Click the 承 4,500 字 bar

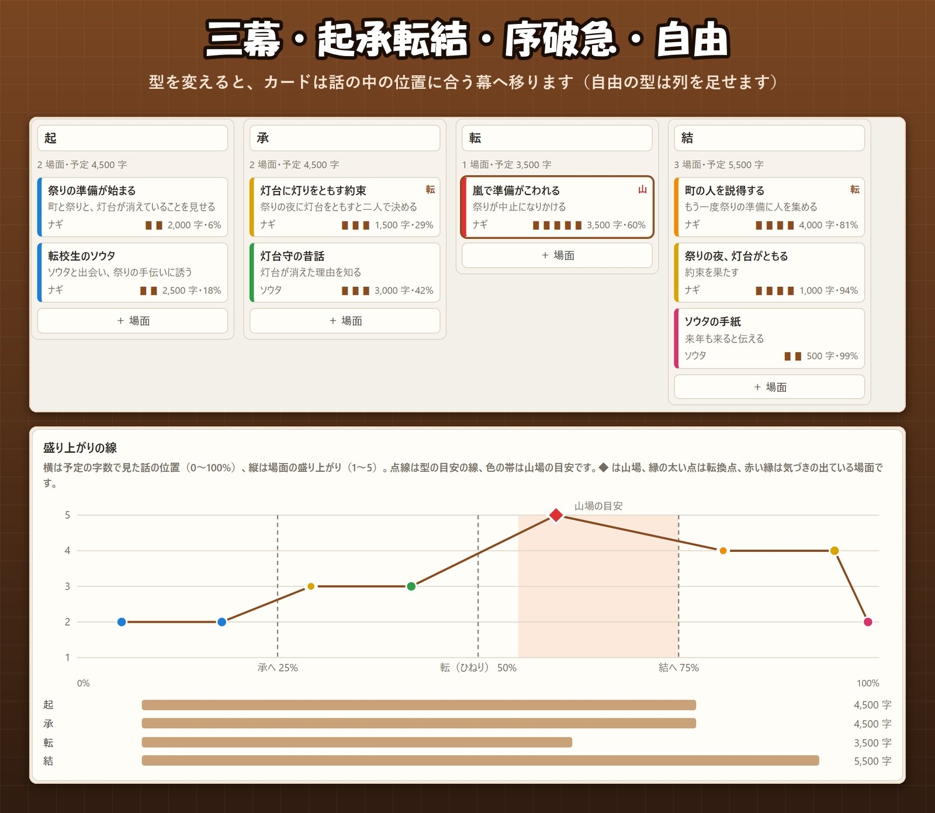[x=419, y=724]
